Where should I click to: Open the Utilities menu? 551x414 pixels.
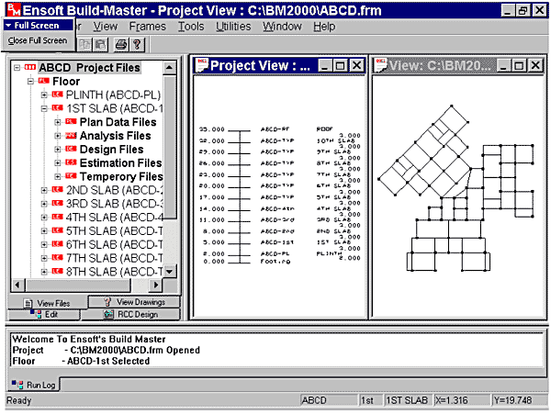(232, 27)
